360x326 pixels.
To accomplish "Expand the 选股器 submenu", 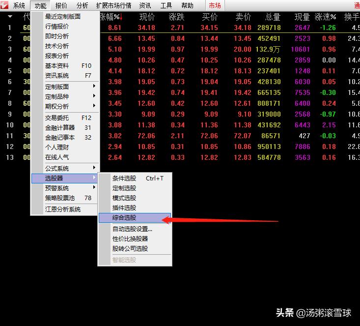I will tap(64, 178).
